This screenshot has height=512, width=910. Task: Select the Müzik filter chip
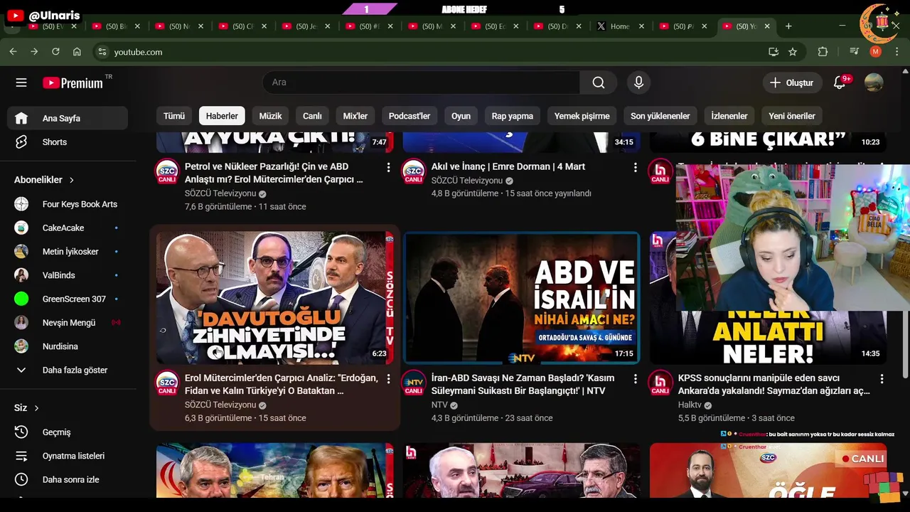(270, 116)
